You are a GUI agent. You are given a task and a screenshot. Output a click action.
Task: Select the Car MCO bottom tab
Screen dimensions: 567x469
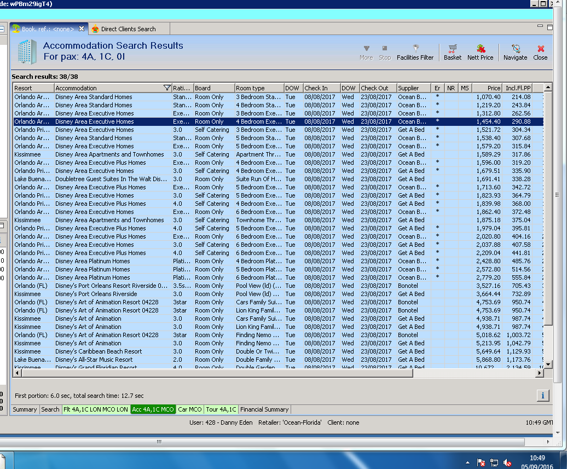coord(190,409)
